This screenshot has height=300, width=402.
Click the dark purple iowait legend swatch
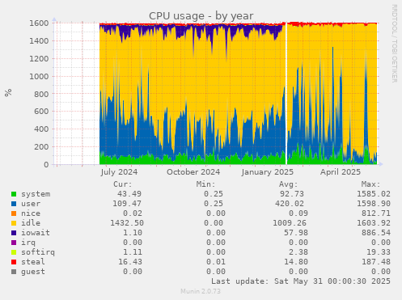point(14,233)
